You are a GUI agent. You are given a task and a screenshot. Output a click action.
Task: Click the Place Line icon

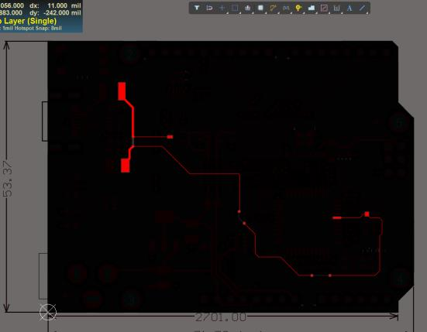click(x=362, y=8)
